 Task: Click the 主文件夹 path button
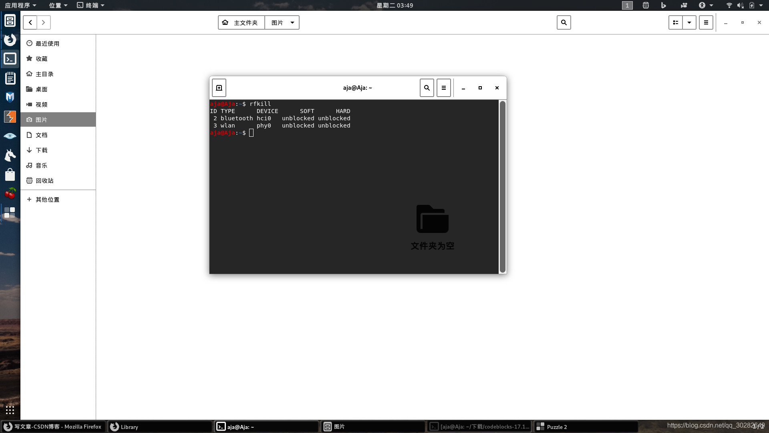pyautogui.click(x=241, y=22)
